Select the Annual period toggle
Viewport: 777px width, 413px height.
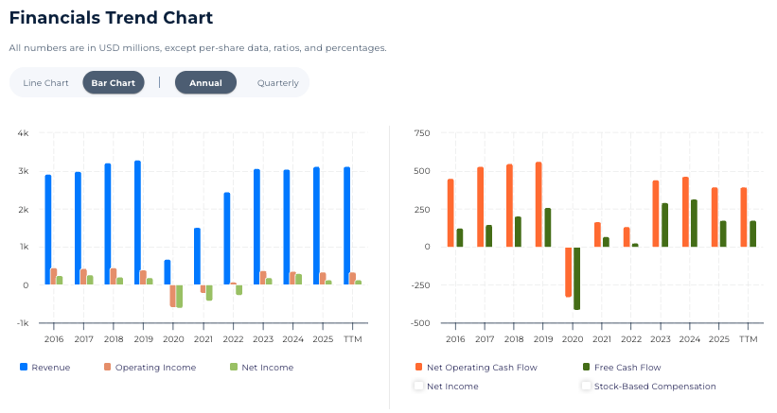click(x=205, y=83)
